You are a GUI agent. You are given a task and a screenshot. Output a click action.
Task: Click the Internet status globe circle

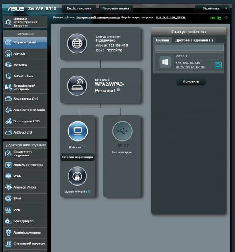pos(77,43)
